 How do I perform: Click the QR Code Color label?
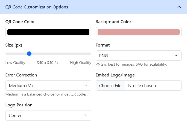point(20,22)
